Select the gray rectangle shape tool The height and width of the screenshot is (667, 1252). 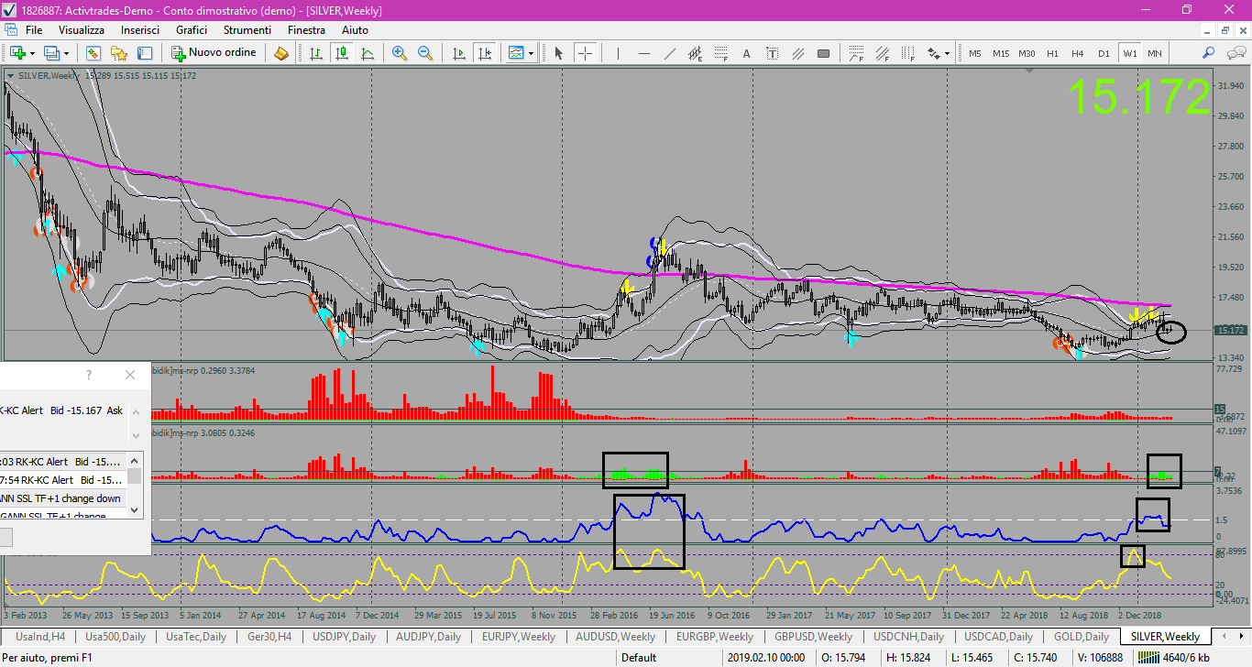click(824, 53)
